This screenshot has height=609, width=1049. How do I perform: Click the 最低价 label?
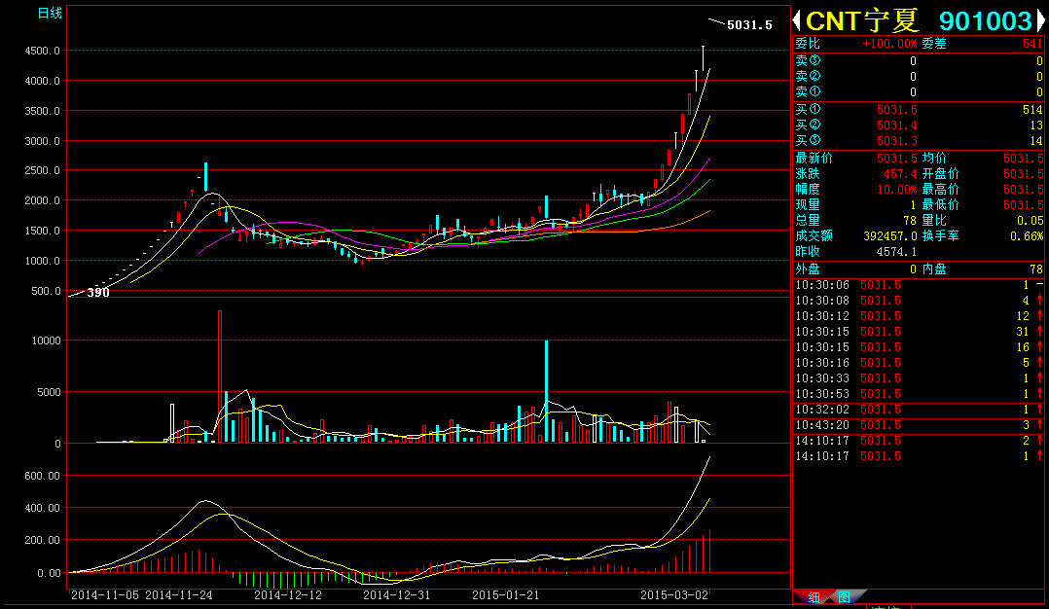(941, 204)
